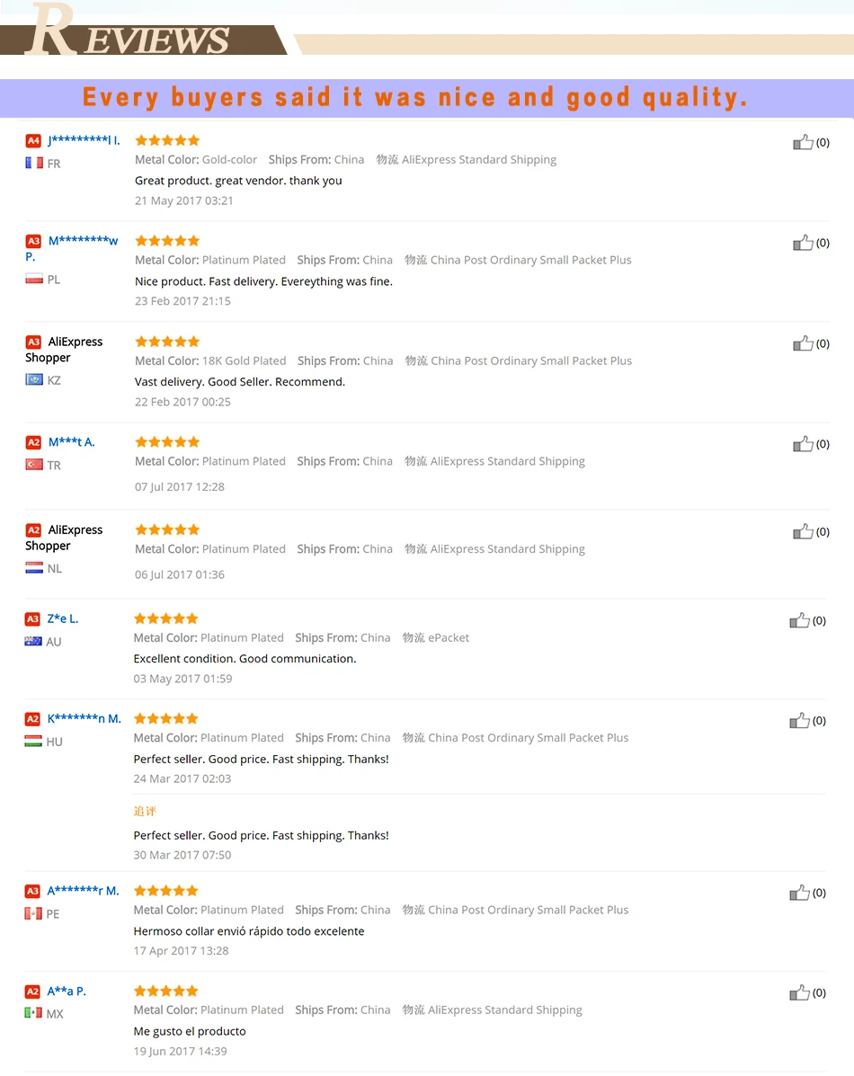
Task: Click reviewer name A**a P.
Action: 67,991
